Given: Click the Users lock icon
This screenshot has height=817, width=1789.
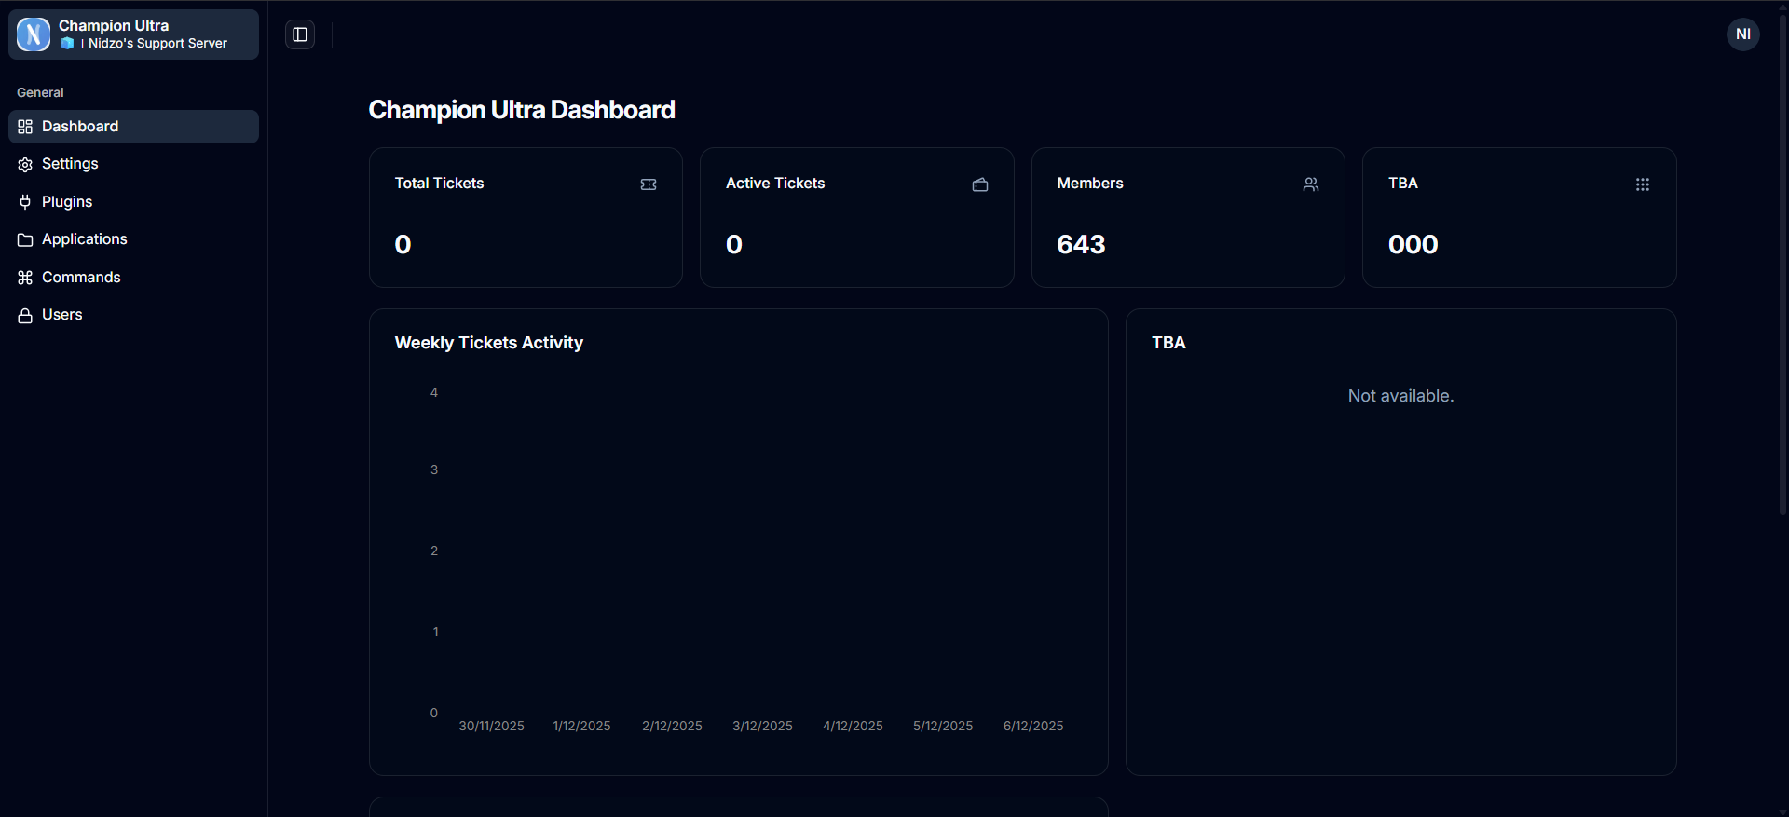Looking at the screenshot, I should click(25, 316).
